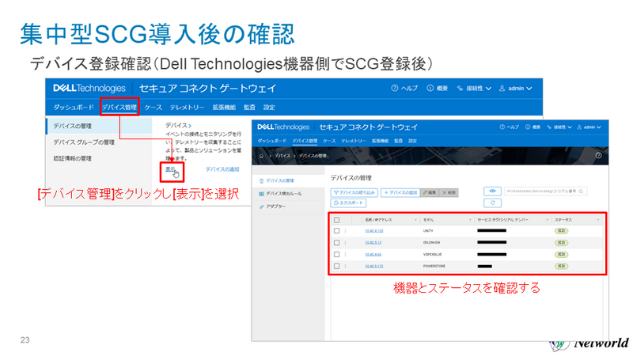The image size is (633, 356).
Task: Open 概要 in the front window header
Action: coord(533,127)
